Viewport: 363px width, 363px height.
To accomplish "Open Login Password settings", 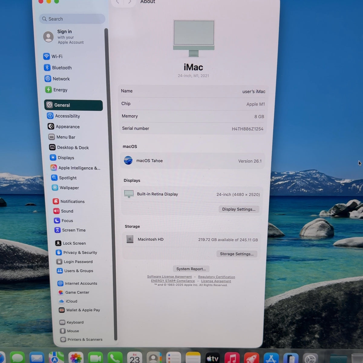I will (x=74, y=262).
